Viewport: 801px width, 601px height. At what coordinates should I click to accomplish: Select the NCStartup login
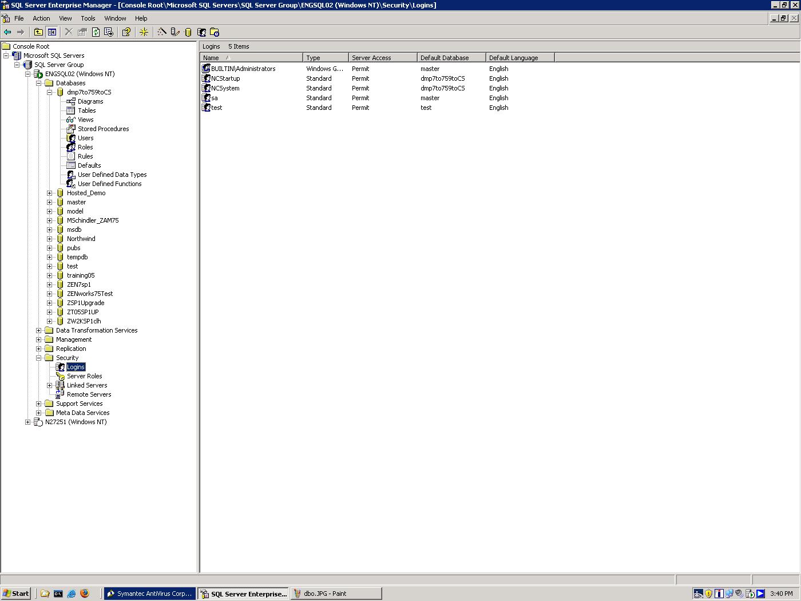click(x=225, y=78)
